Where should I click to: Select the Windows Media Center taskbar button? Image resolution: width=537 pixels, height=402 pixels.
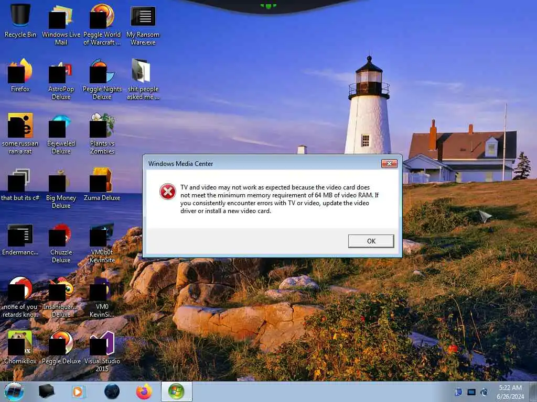176,392
